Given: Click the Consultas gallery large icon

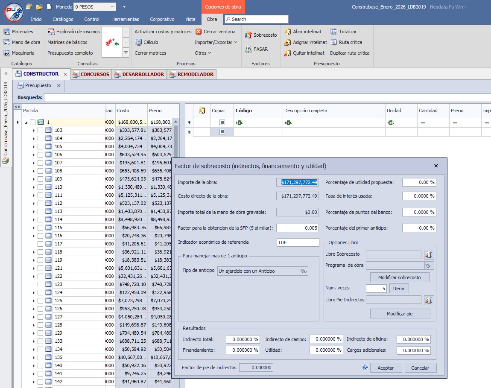Looking at the screenshot, I should [x=112, y=42].
